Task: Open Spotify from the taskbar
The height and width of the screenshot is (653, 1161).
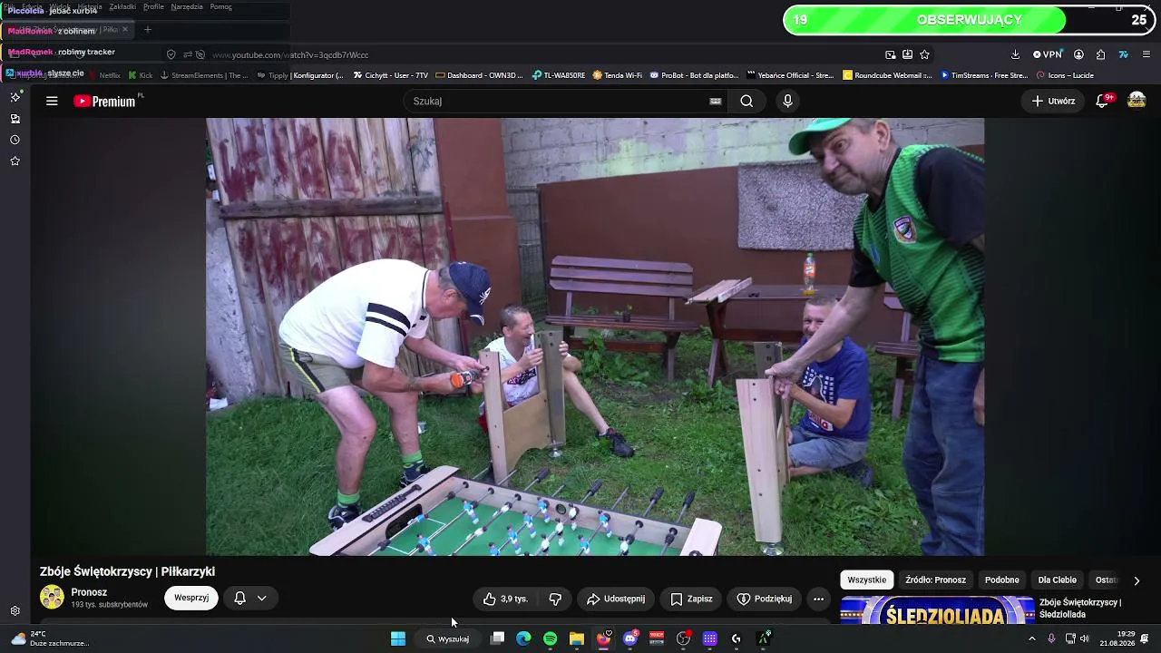Action: pos(550,638)
